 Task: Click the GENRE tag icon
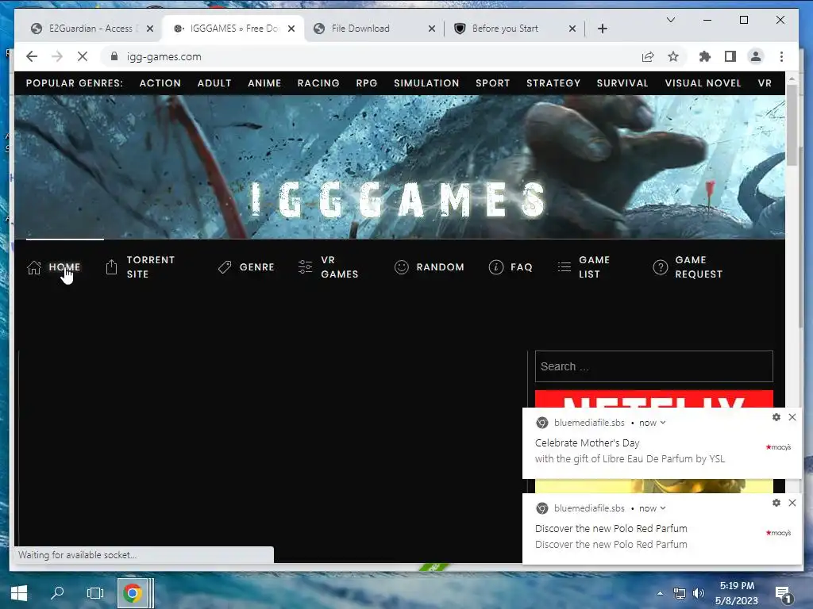pyautogui.click(x=225, y=267)
